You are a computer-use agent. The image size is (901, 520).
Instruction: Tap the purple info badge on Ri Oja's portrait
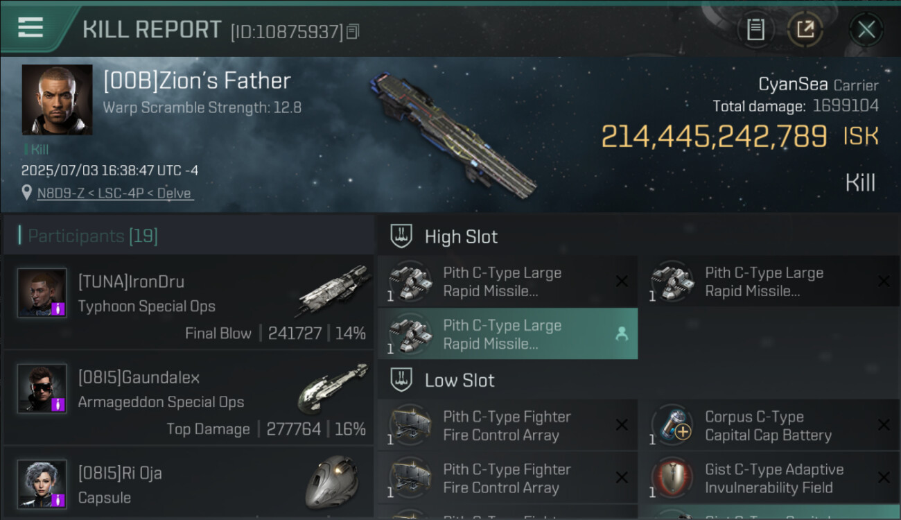pos(59,500)
